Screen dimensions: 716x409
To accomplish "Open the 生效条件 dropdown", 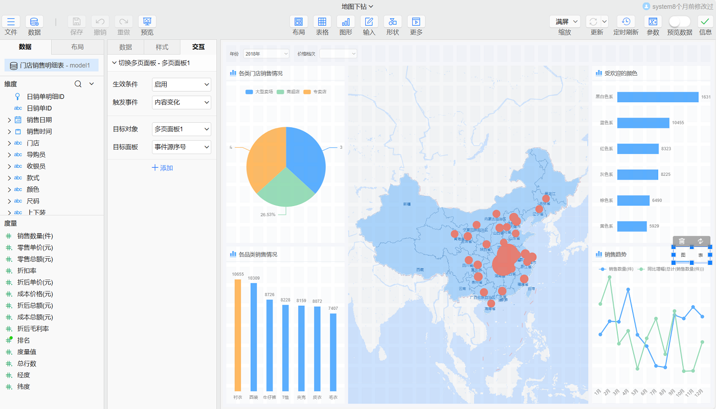I will click(x=182, y=84).
